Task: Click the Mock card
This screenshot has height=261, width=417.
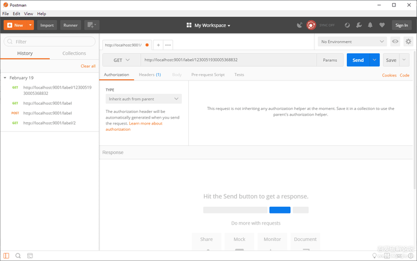Action: tap(239, 241)
